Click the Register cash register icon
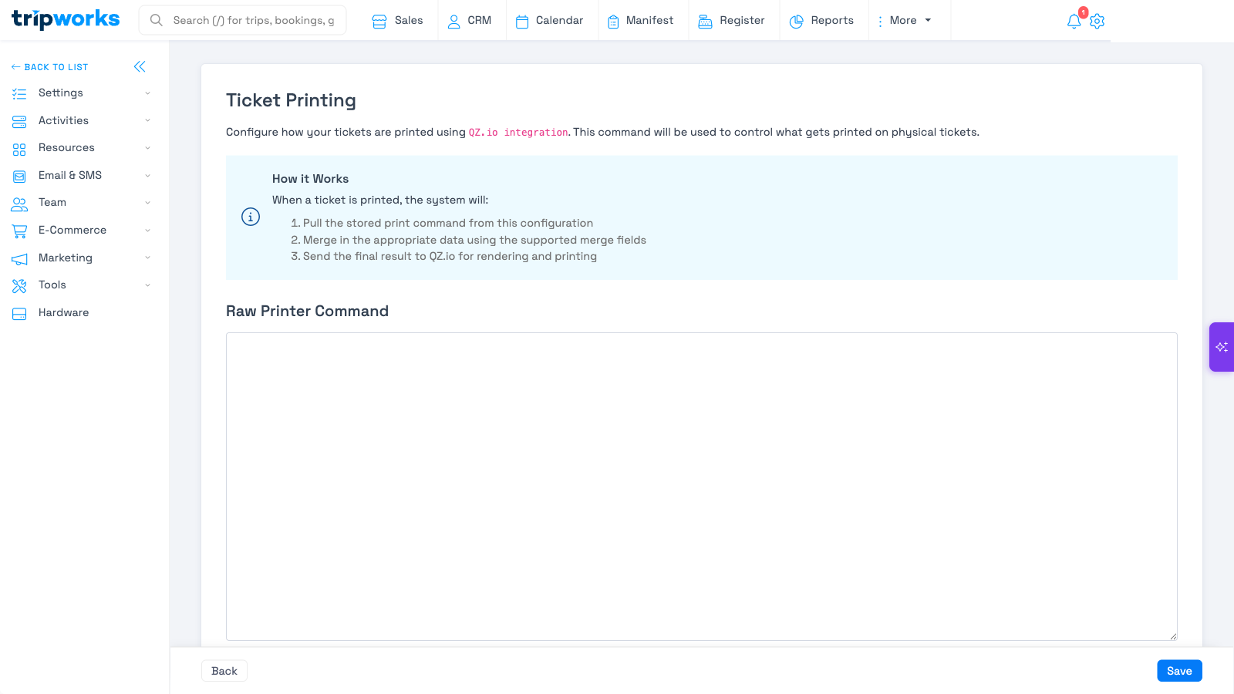 [x=705, y=22]
